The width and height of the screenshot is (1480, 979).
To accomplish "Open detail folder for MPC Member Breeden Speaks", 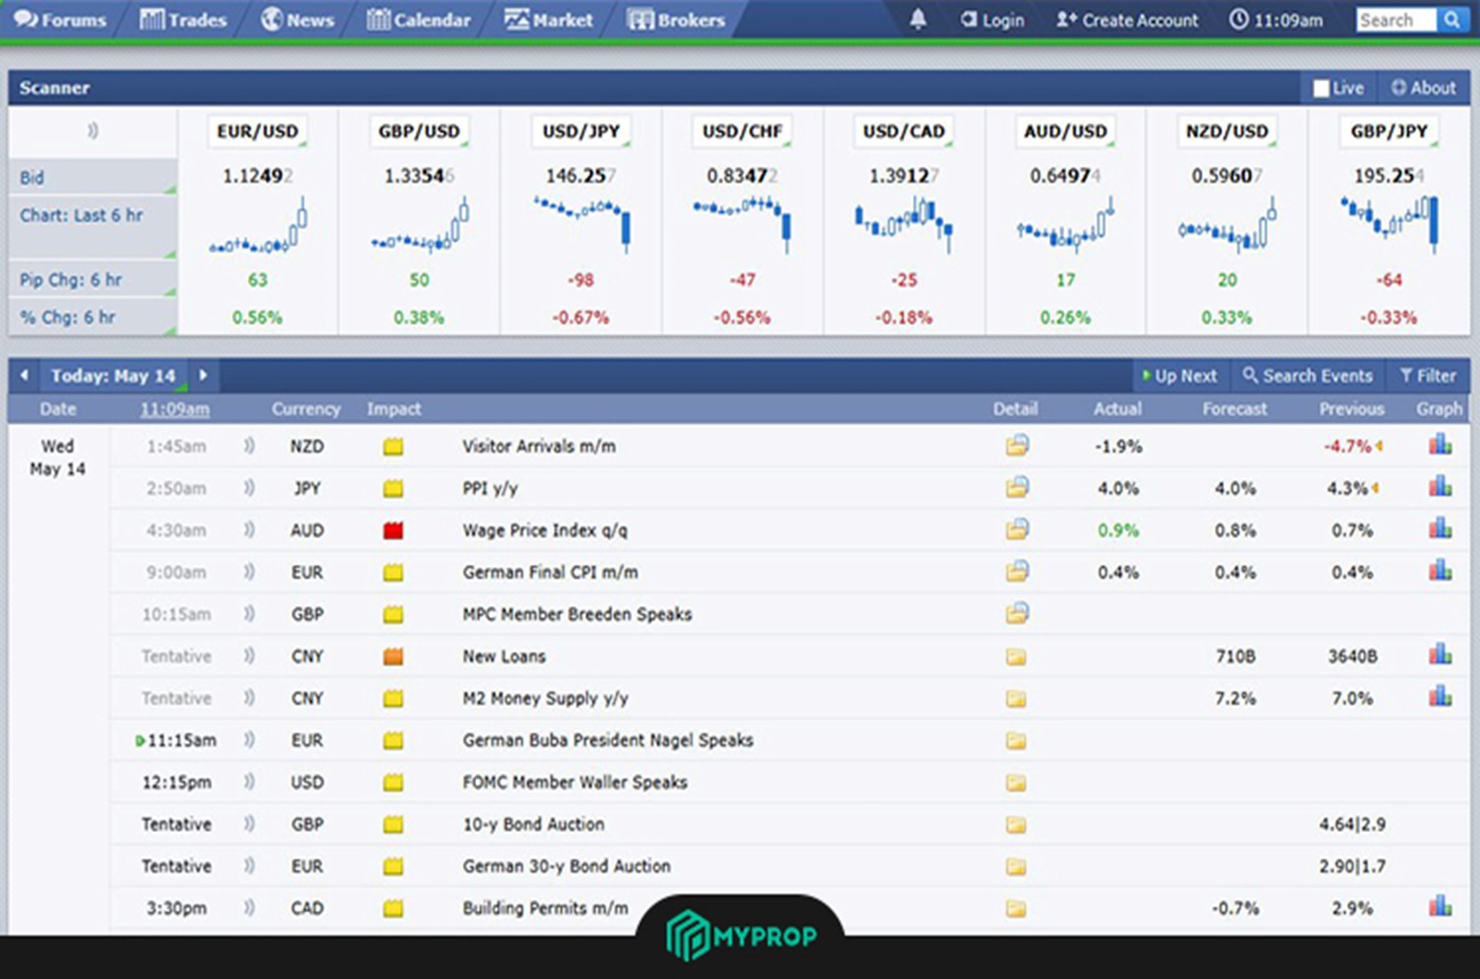I will point(1017,613).
